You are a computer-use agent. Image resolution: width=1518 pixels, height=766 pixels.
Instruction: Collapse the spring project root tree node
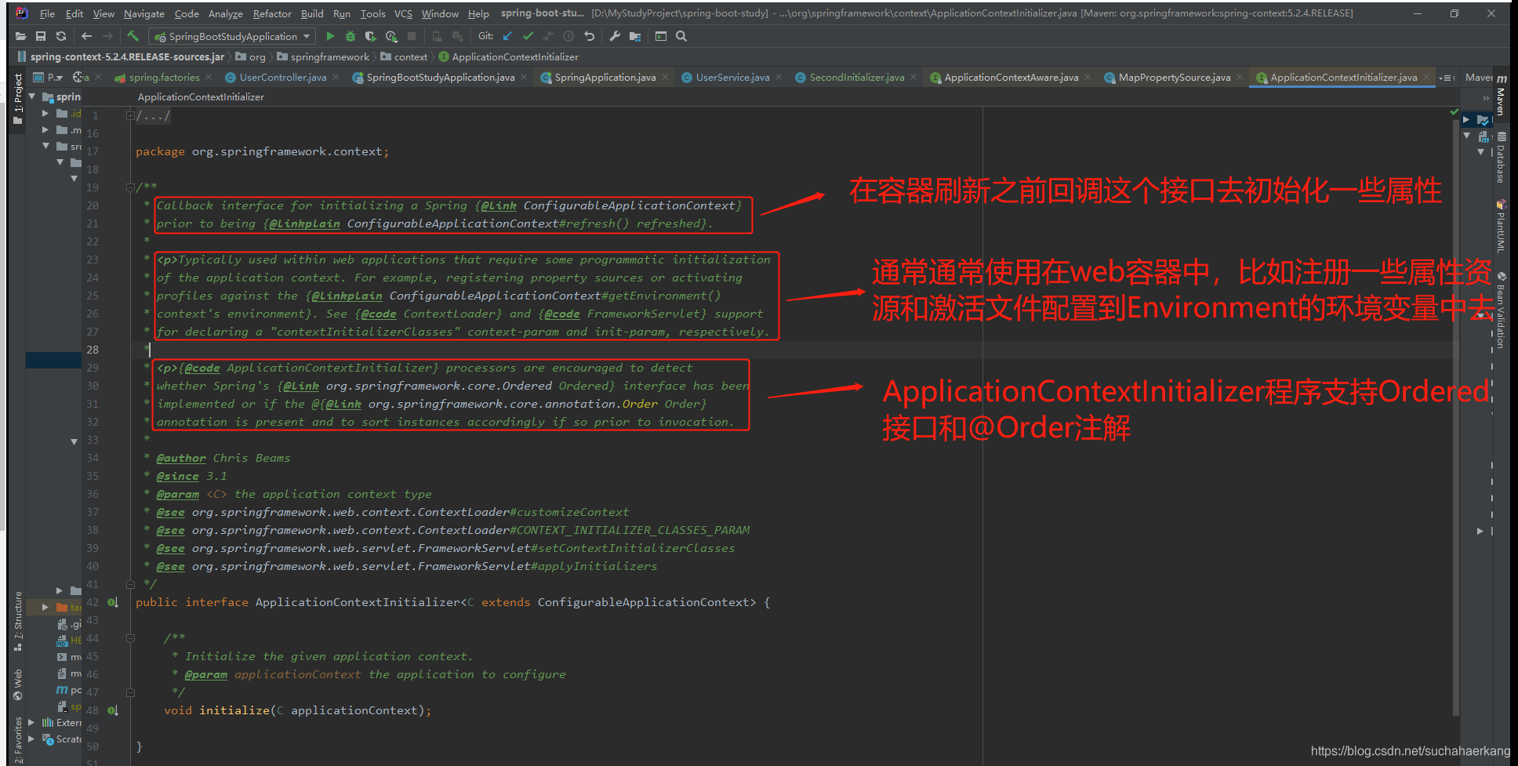tap(32, 96)
